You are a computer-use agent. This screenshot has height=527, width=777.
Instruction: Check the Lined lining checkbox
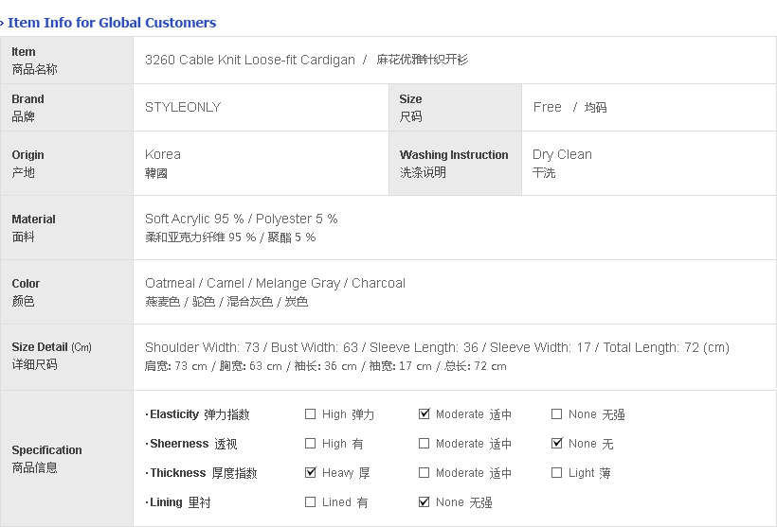pyautogui.click(x=310, y=502)
